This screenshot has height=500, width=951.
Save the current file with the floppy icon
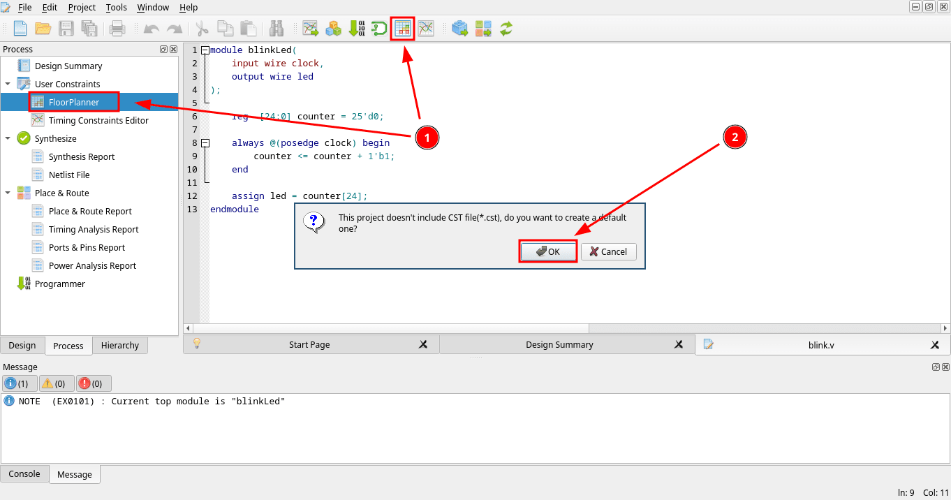(66, 29)
